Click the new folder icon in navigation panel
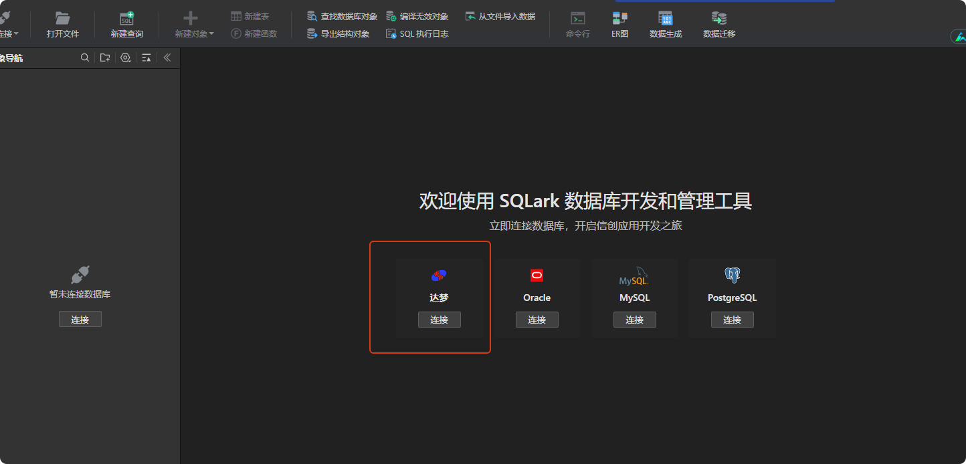966x464 pixels. pyautogui.click(x=105, y=57)
